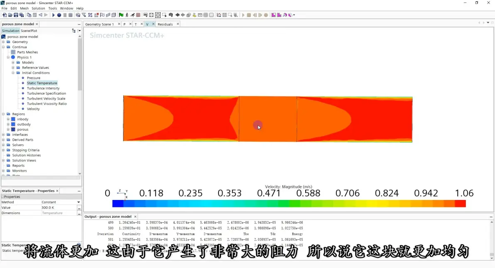Switch to the Geometry Scene 1 tab

point(99,24)
